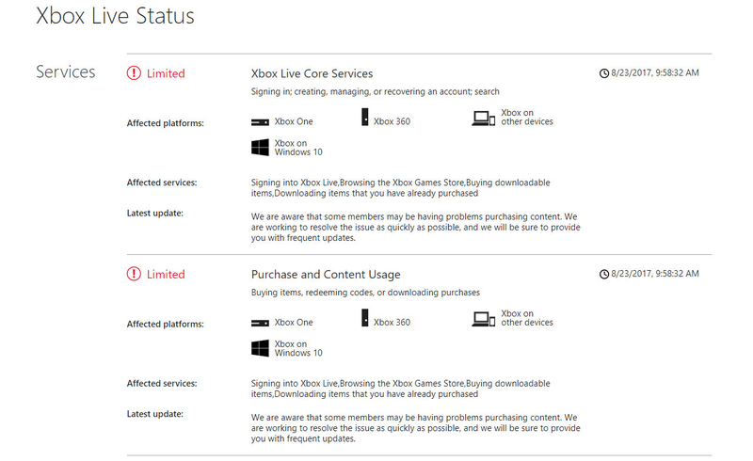Click the Xbox Live Status page title
This screenshot has height=461, width=753.
tap(115, 16)
